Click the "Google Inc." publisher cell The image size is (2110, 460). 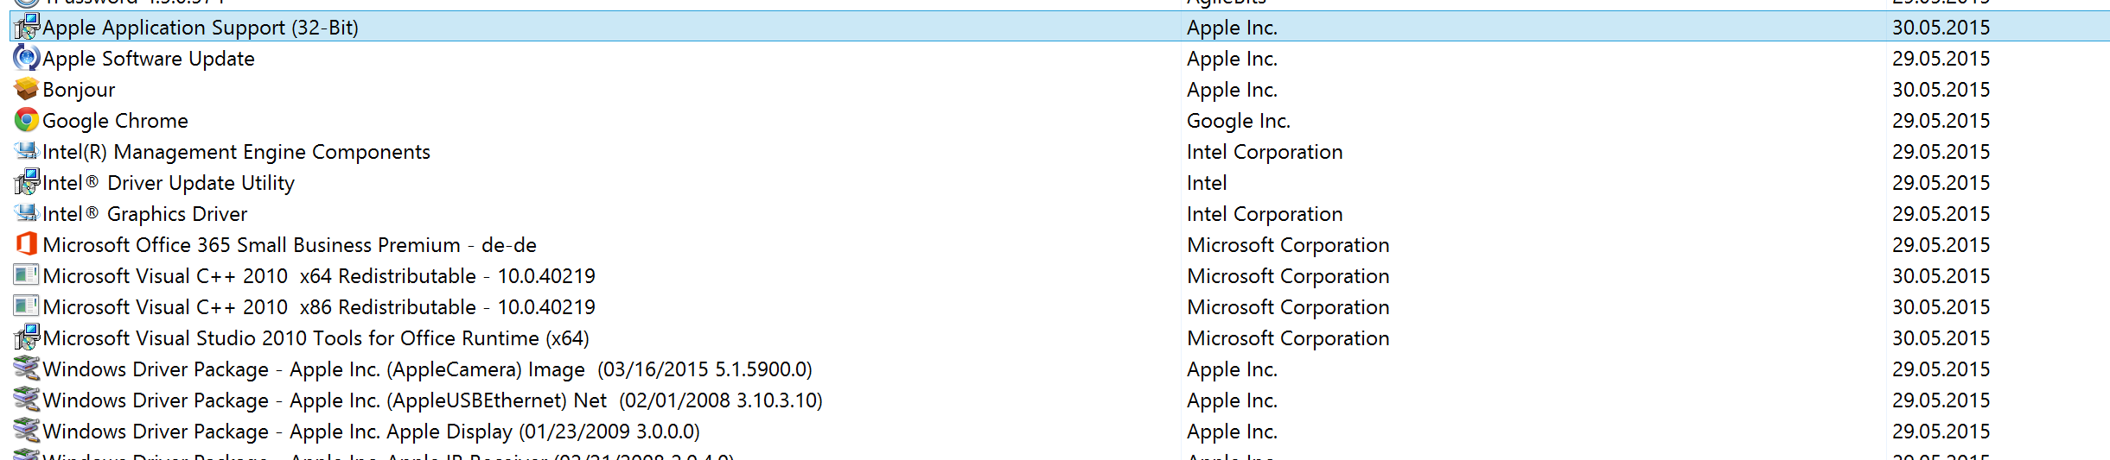(1239, 121)
